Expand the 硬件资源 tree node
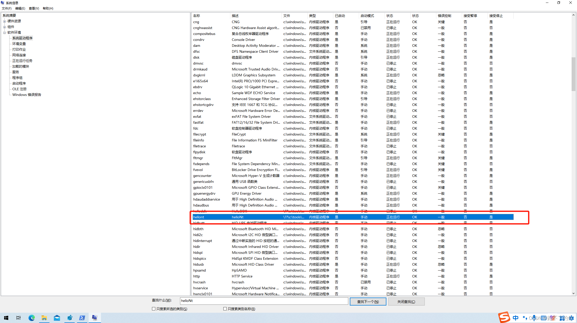577x323 pixels. coord(5,21)
